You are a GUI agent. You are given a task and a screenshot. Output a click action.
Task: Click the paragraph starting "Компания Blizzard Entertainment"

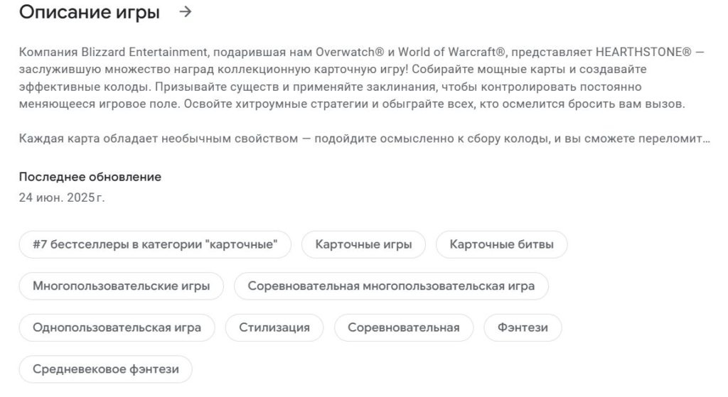(x=362, y=78)
